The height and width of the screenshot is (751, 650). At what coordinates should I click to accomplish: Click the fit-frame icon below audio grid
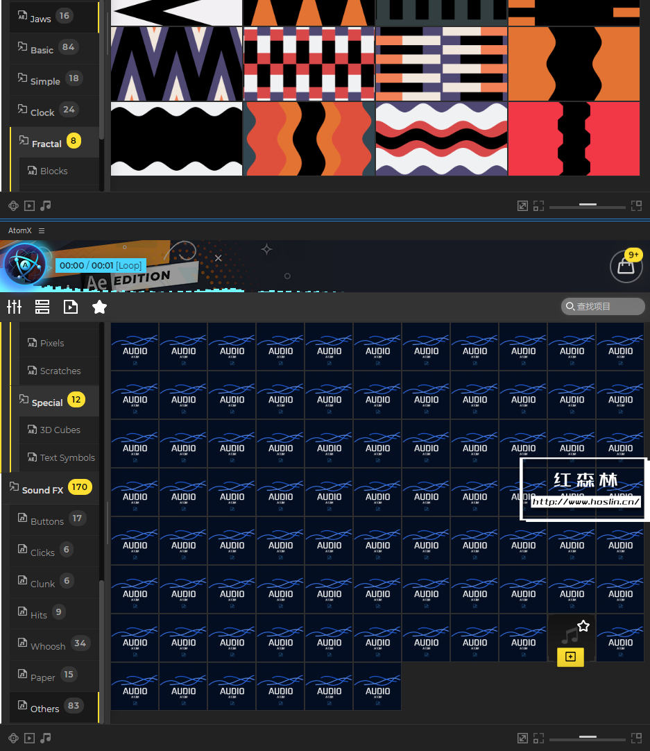point(538,738)
